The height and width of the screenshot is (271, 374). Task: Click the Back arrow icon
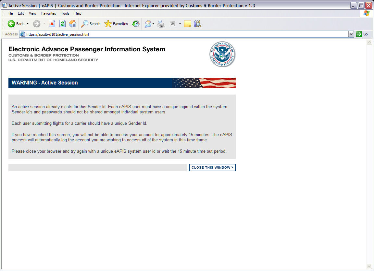11,24
